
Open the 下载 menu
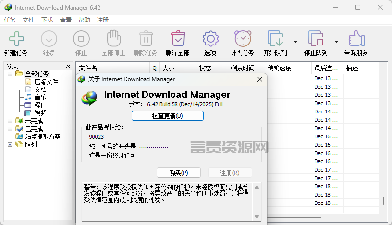(x=47, y=20)
